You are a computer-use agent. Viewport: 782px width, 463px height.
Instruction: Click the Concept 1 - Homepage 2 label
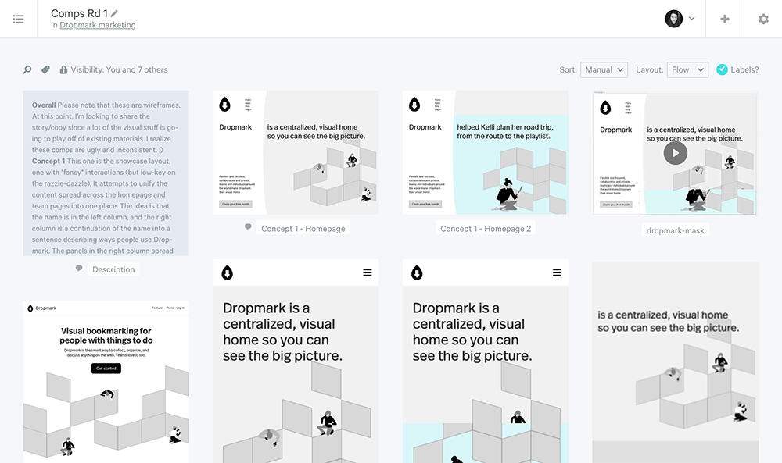[x=486, y=229]
